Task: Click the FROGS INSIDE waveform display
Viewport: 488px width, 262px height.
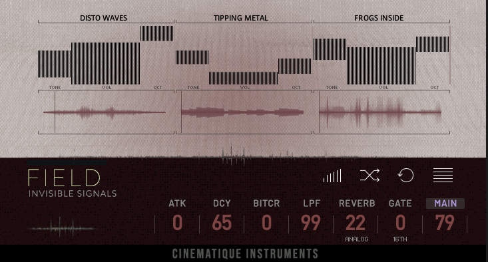Action: (x=381, y=112)
